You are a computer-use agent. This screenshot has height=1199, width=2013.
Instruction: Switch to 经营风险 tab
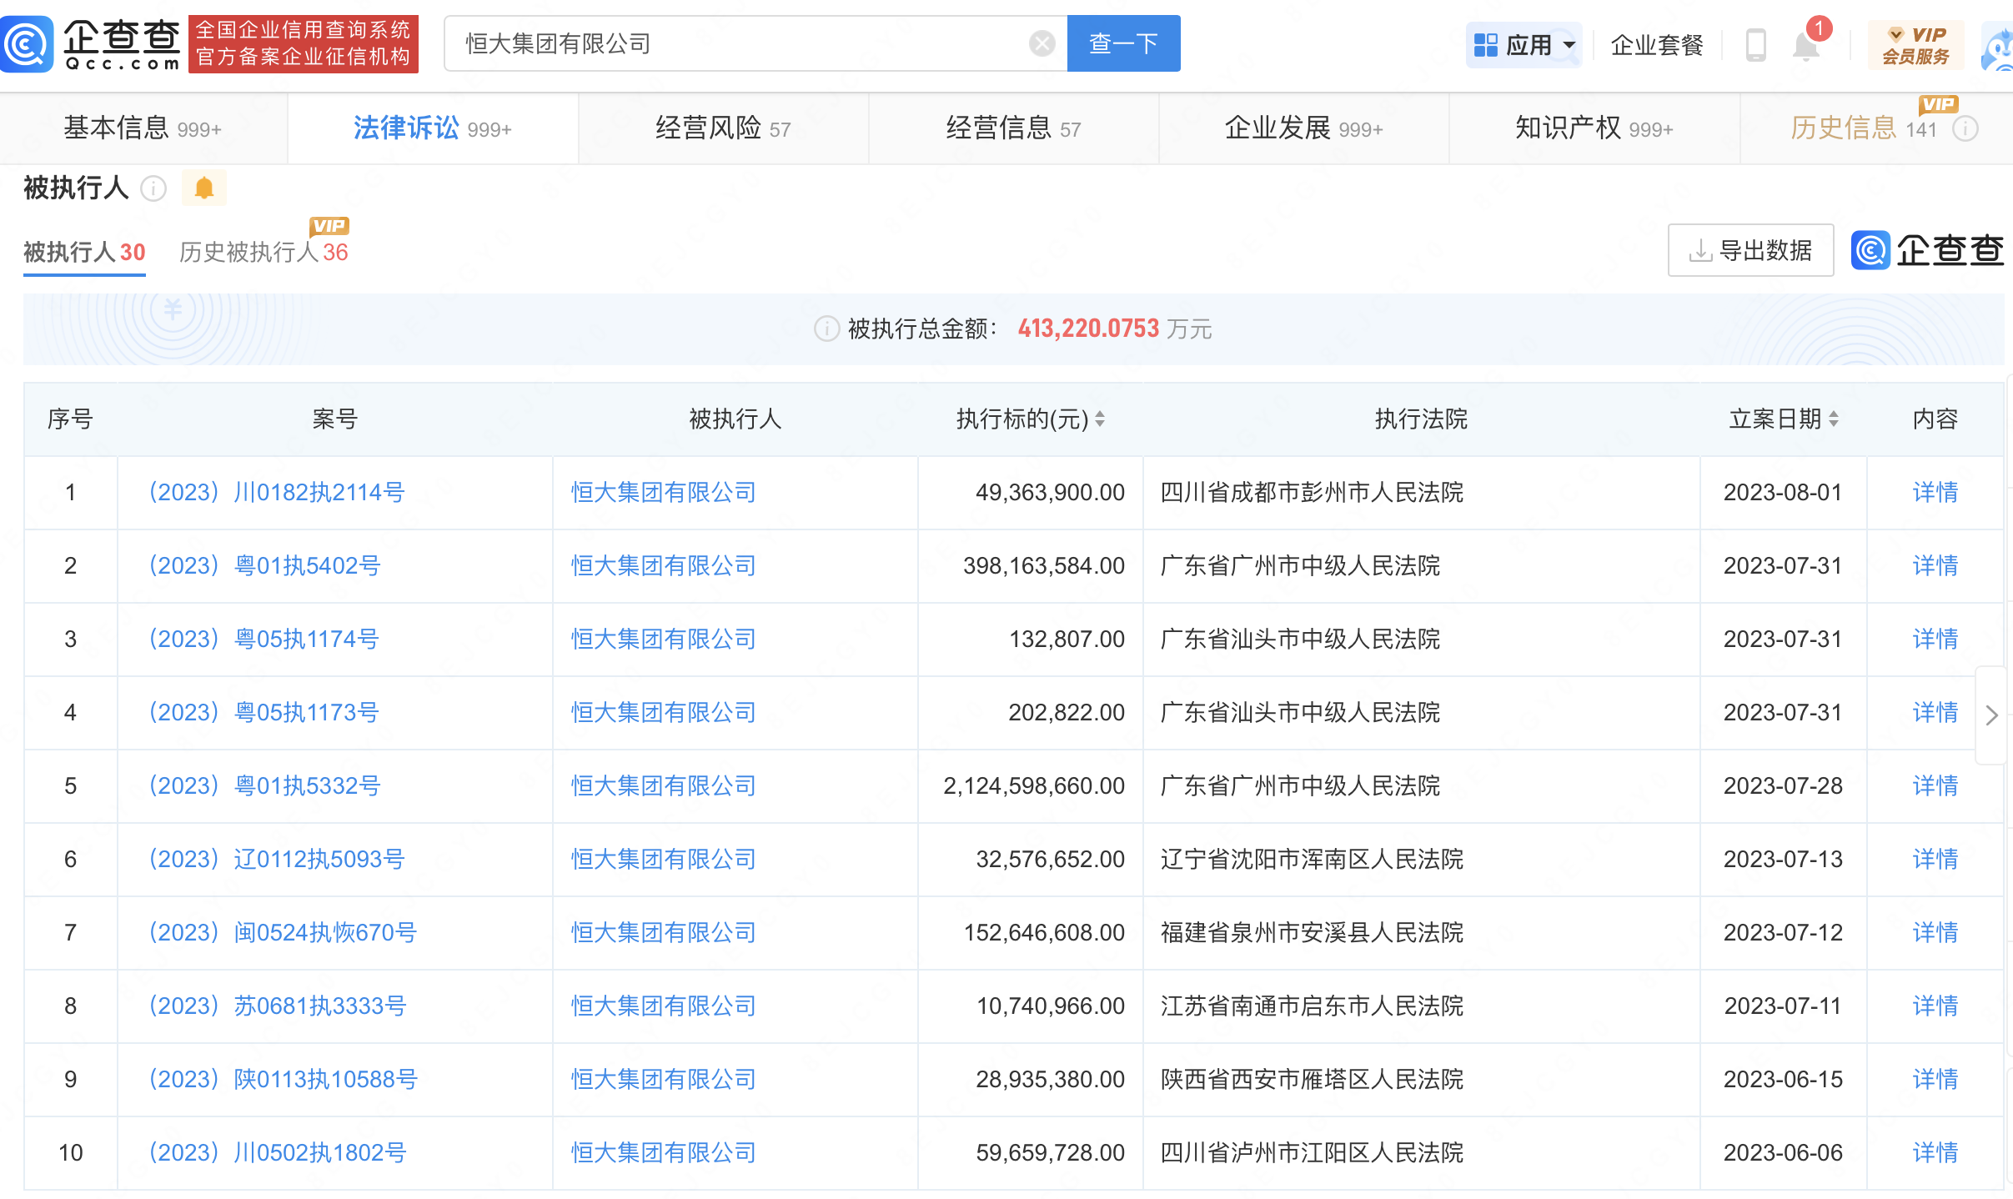(722, 128)
